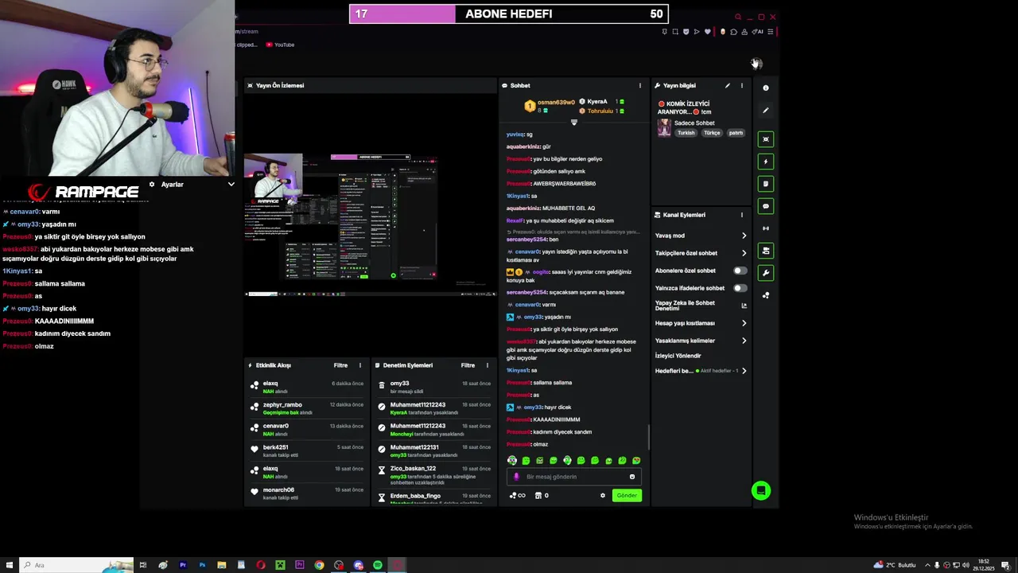Toggle the wrench stream info sidebar icon

pos(766,273)
